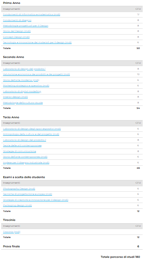
Task: Open Concept Design (mdl) course
Action: [16, 37]
